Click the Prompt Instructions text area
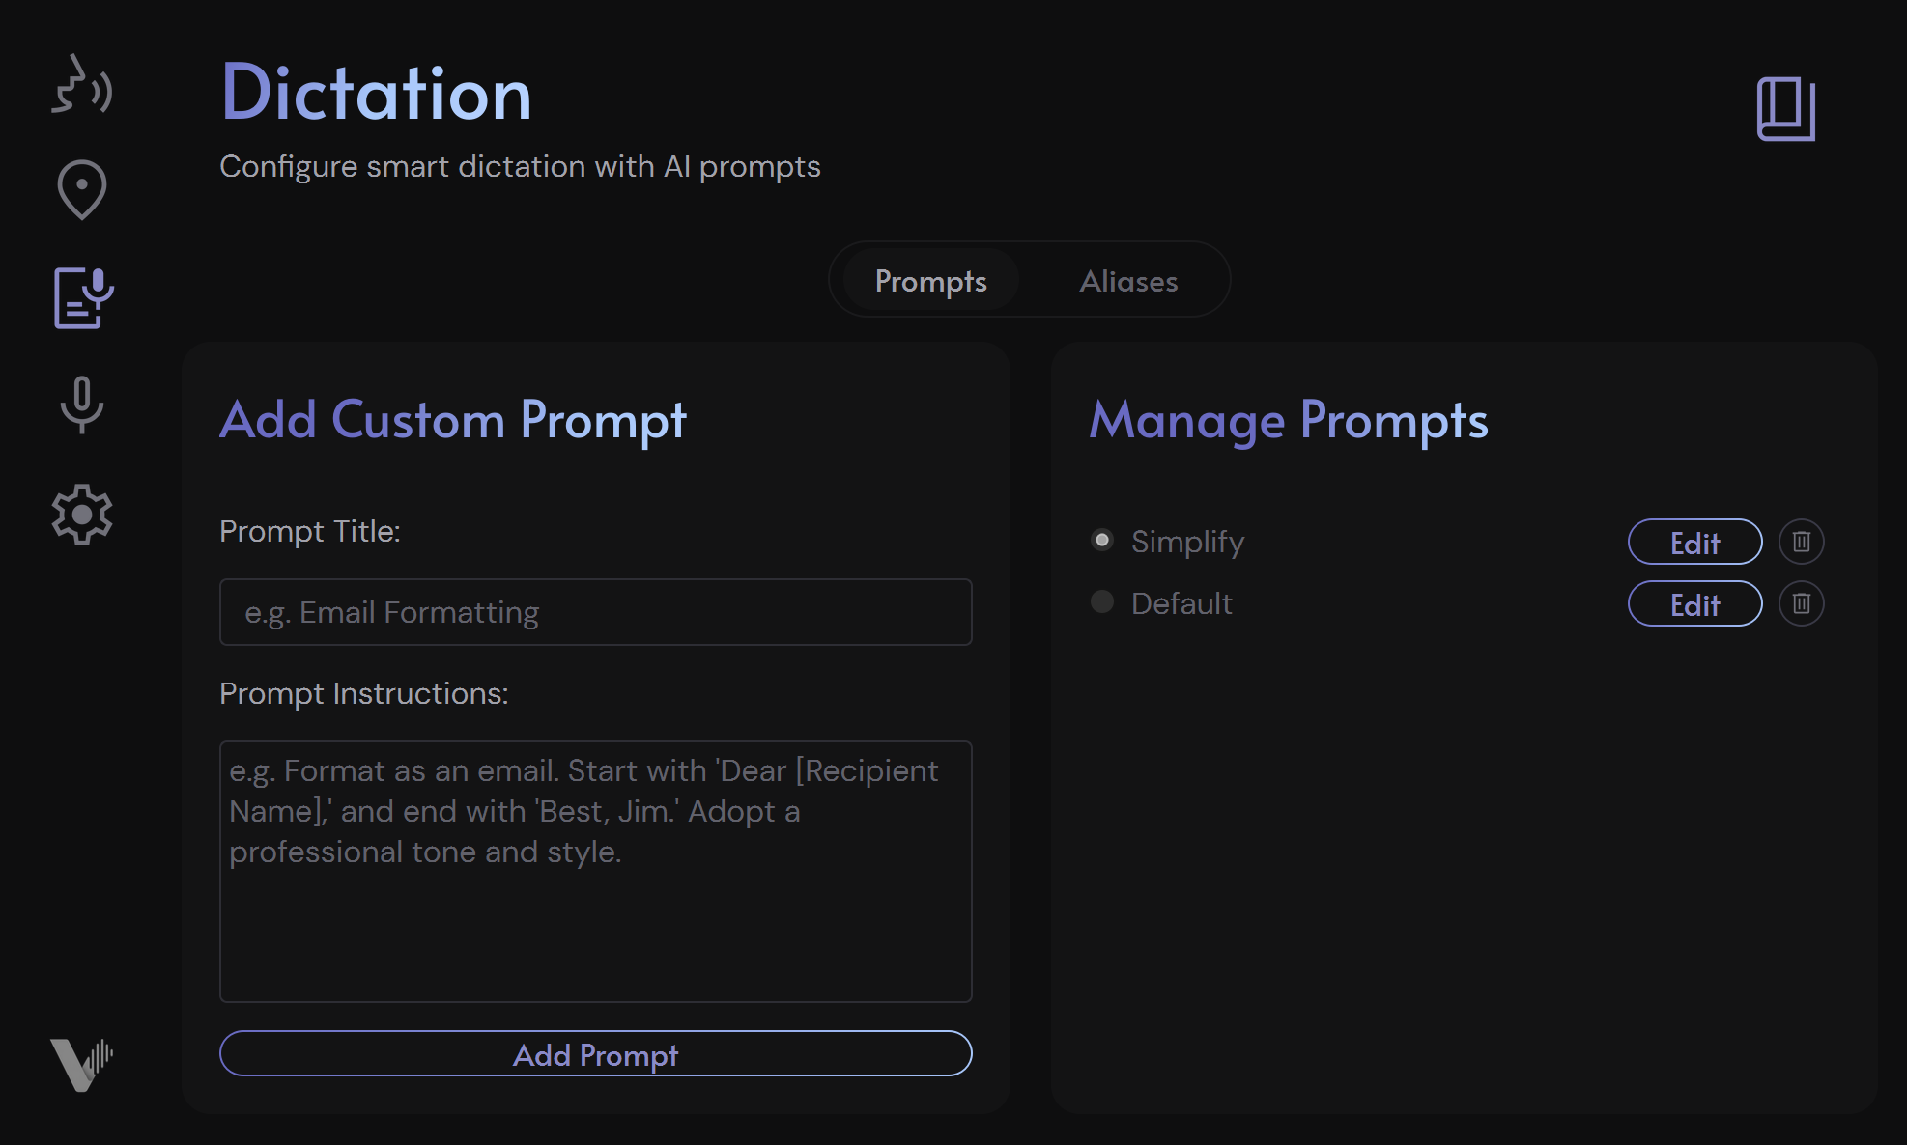 pyautogui.click(x=596, y=869)
